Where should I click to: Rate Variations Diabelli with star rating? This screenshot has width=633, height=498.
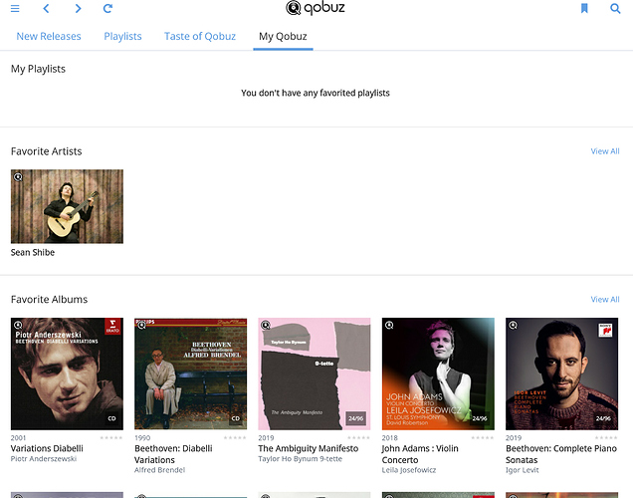click(x=111, y=438)
